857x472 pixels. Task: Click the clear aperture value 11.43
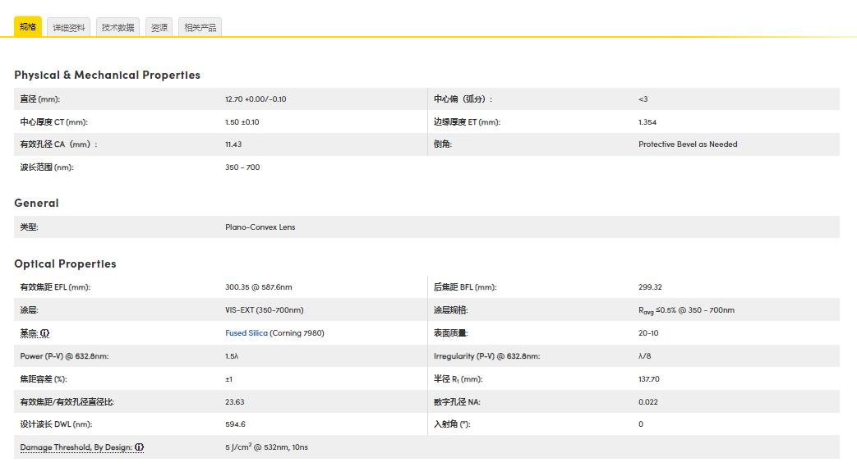[x=233, y=144]
